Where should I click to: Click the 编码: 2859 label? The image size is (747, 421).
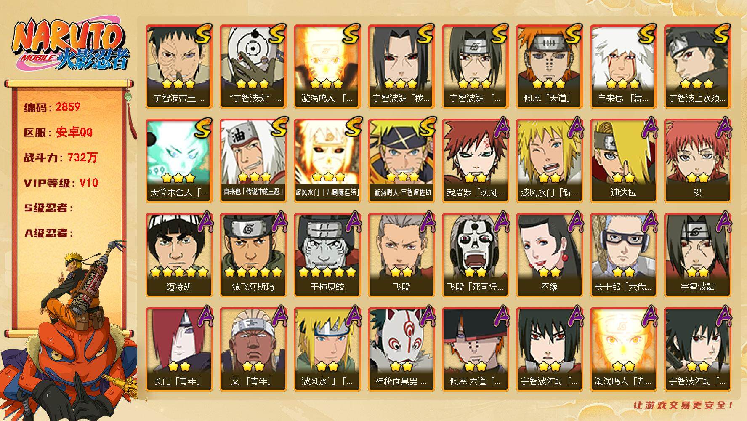(x=52, y=107)
